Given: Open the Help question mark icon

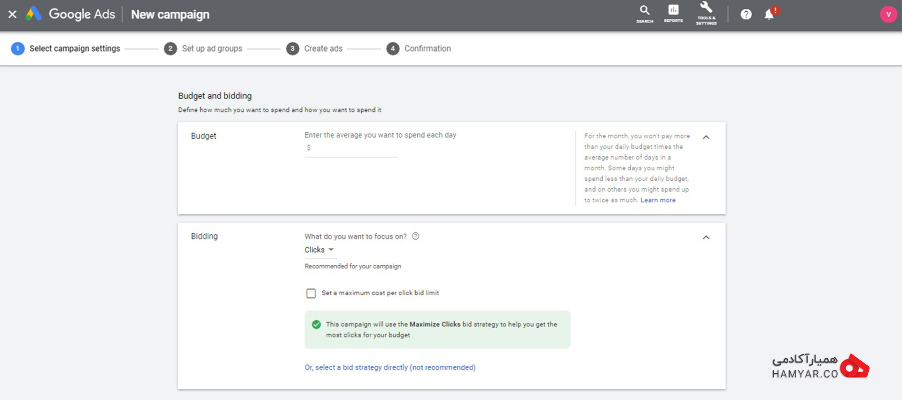Looking at the screenshot, I should tap(746, 15).
